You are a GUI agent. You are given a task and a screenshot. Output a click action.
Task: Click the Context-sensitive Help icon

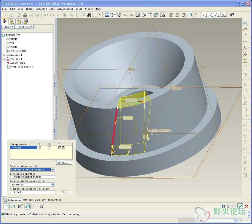coord(232,15)
